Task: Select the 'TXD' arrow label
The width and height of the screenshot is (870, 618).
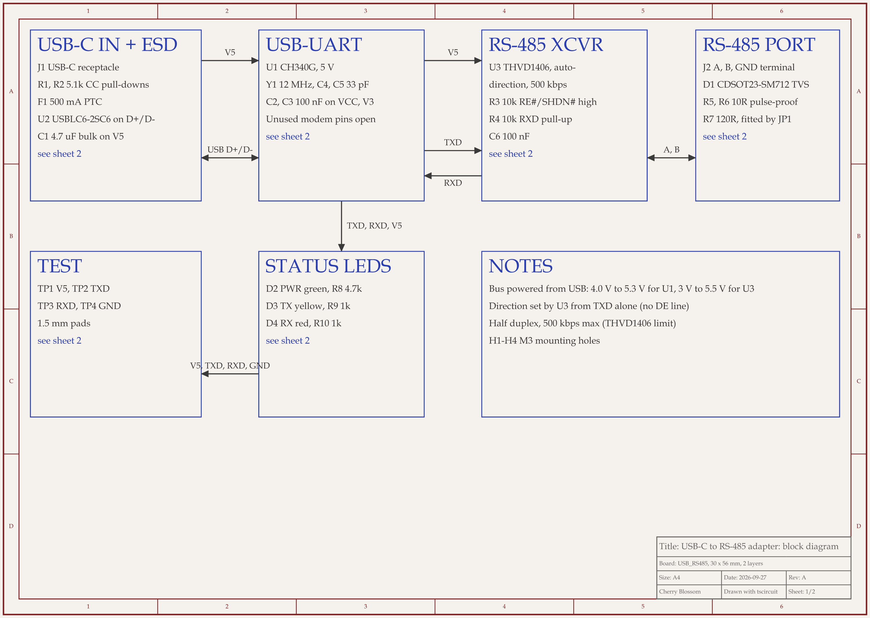Action: (453, 142)
